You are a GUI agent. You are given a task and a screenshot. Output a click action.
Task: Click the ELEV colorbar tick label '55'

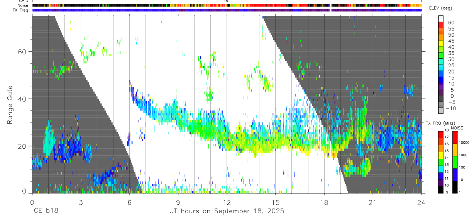pos(450,29)
